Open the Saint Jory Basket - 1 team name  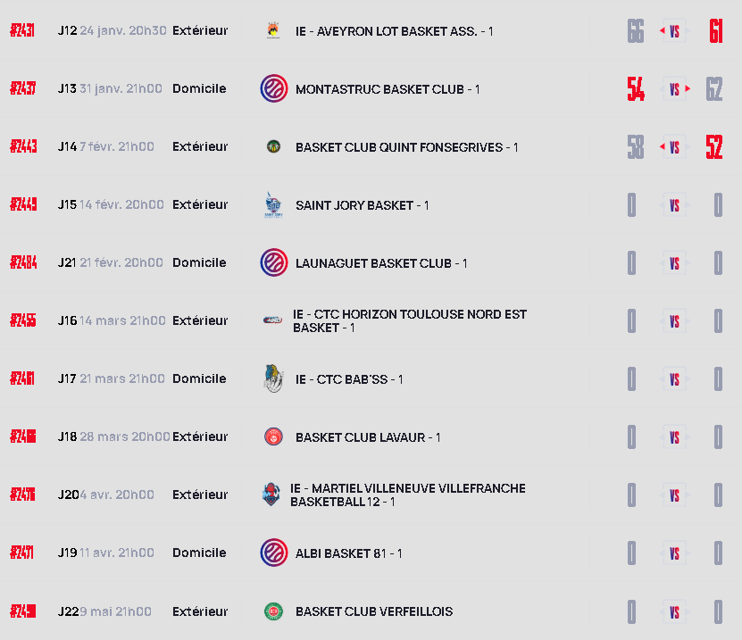[362, 205]
